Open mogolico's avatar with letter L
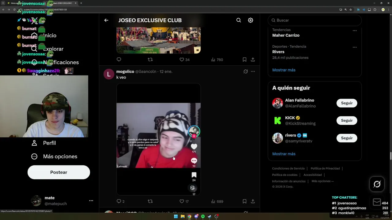Viewport: 392px width, 220px height. [109, 74]
